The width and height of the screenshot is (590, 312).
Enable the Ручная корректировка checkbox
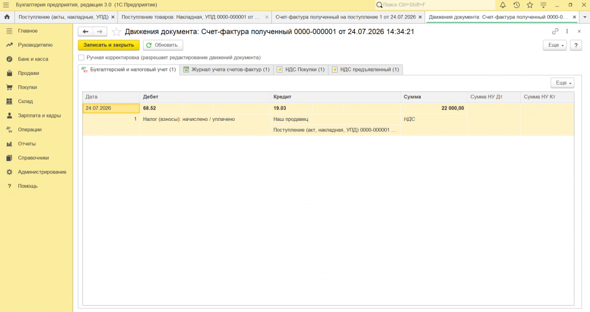coord(81,58)
